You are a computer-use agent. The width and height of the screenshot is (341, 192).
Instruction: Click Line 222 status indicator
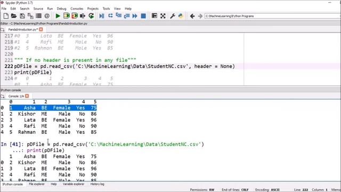point(301,190)
